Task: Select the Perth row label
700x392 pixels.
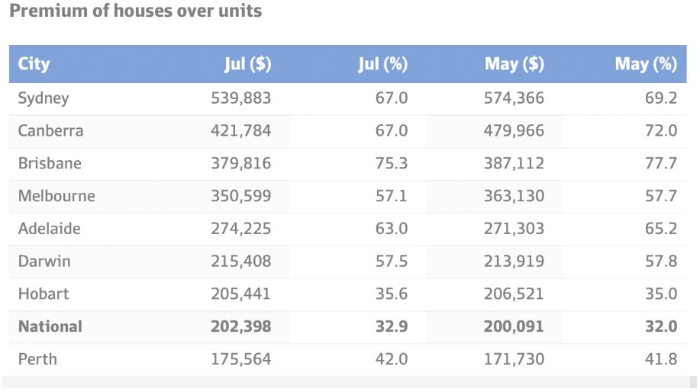Action: point(37,358)
